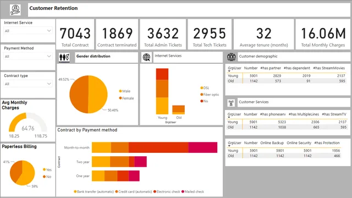Screen dimensions: 352x198
Task: Click the #has partner column header
Action: tap(271, 68)
